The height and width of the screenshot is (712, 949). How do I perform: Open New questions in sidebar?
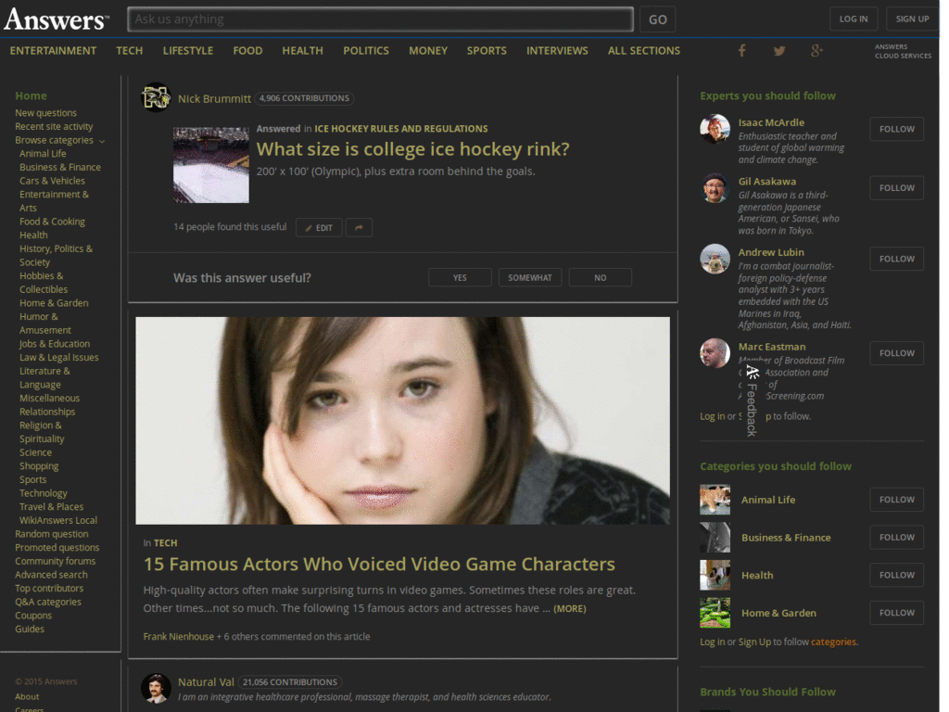coord(46,112)
